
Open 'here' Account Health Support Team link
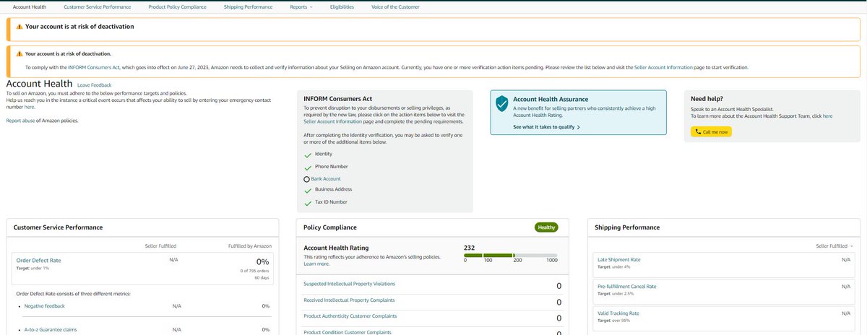coord(827,116)
